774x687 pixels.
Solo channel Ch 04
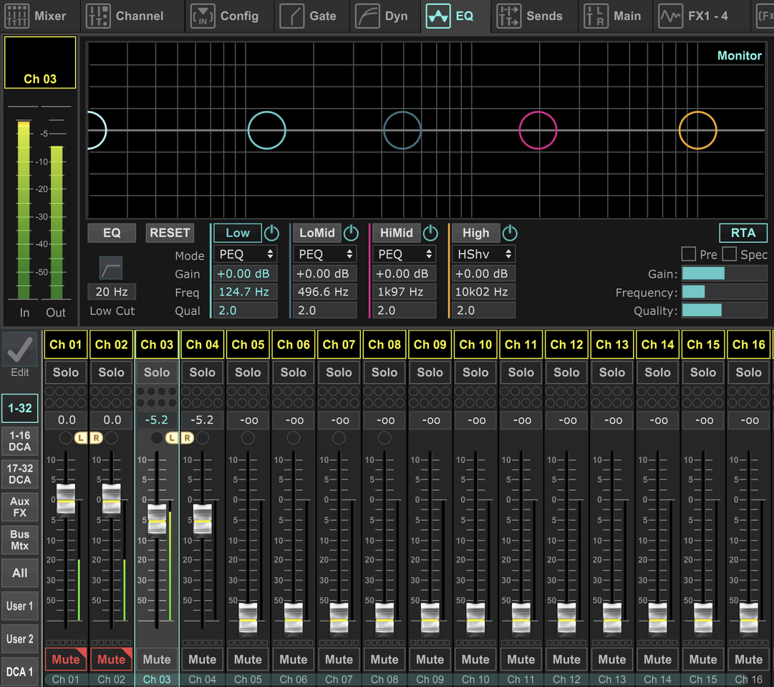(203, 372)
